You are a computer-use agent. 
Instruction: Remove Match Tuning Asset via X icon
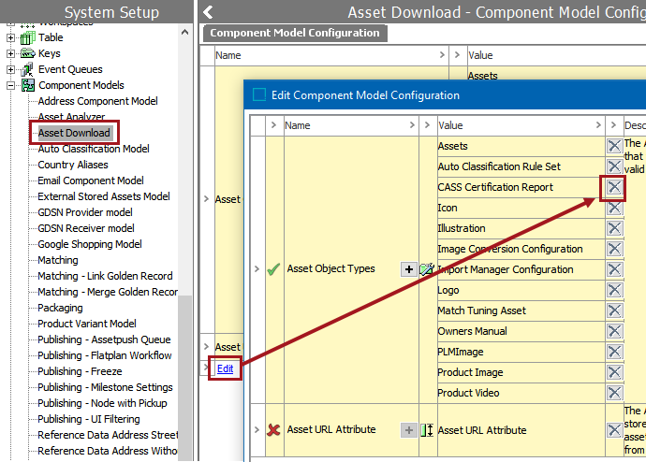point(614,310)
